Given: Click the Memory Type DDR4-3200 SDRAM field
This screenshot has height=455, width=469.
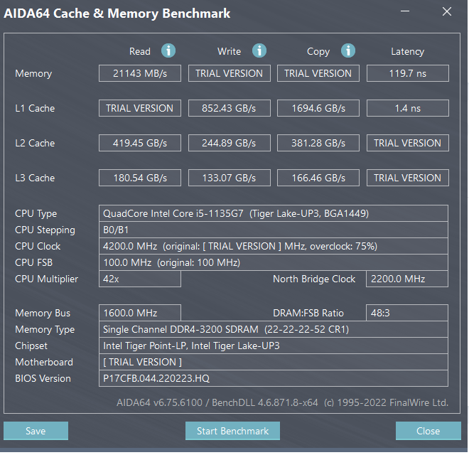Looking at the screenshot, I should pos(274,329).
